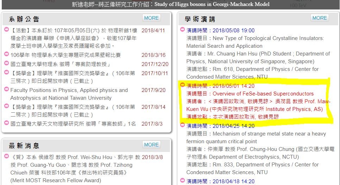
Task: Open MORE in 學術演講 panel
Action: (320, 18)
